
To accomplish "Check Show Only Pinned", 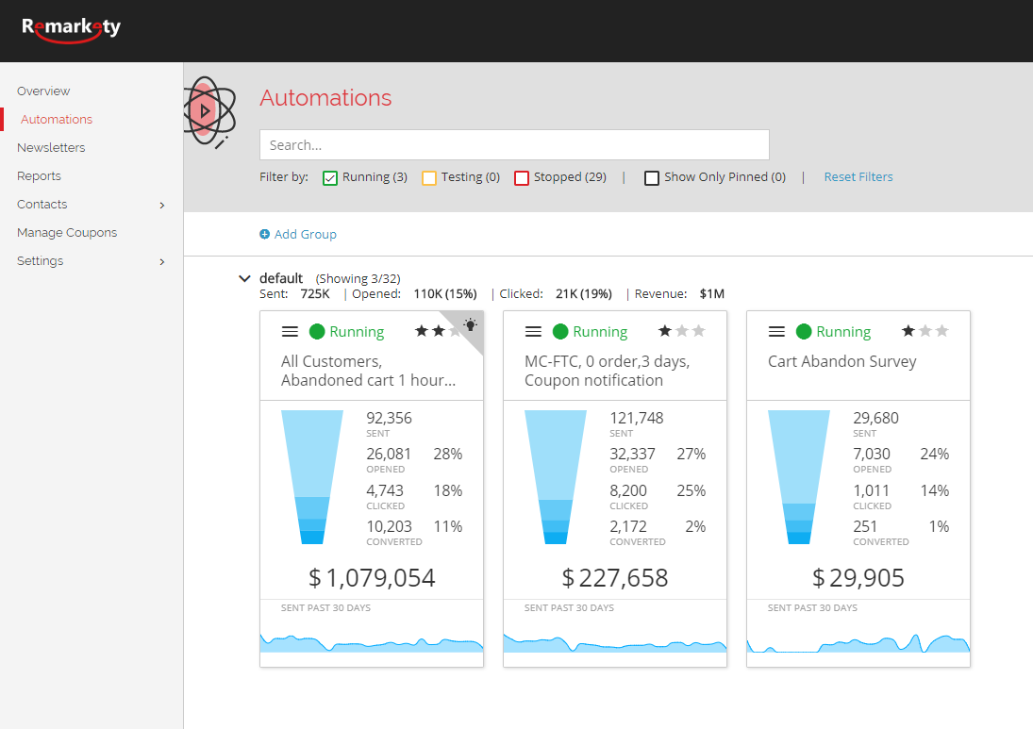I will coord(651,177).
